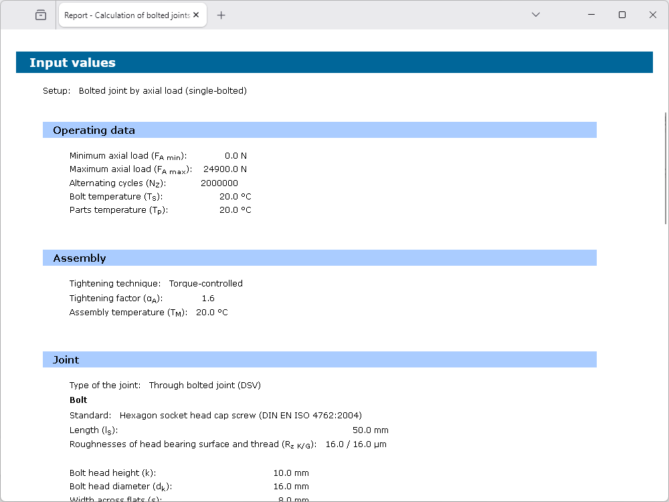Viewport: 669px width, 502px height.
Task: Close the Report tab
Action: [197, 15]
